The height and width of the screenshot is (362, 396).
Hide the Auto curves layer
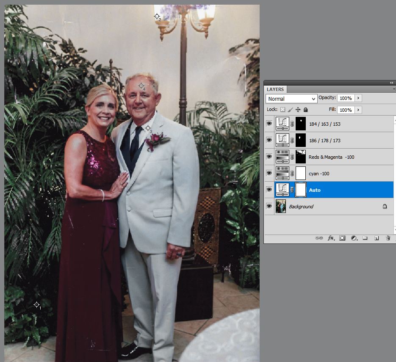[269, 190]
